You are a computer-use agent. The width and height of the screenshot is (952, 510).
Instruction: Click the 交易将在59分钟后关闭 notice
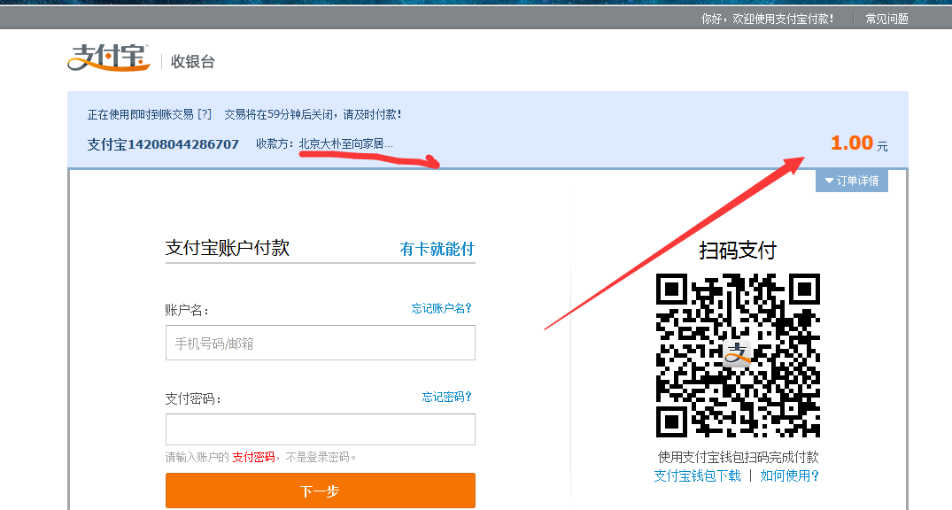point(313,114)
